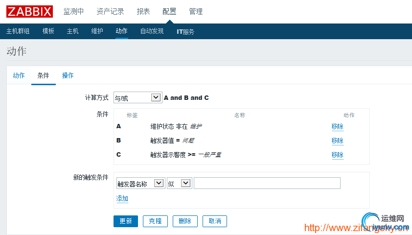Click the 计算方式 label
412x235 pixels.
coord(97,98)
